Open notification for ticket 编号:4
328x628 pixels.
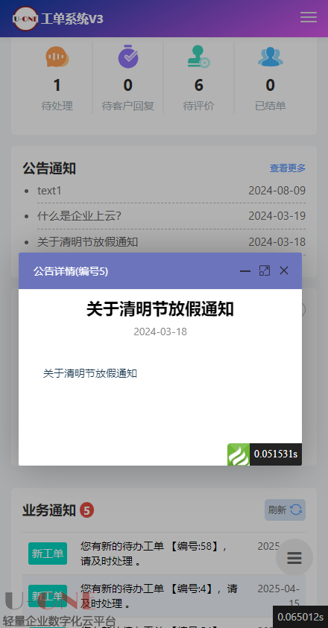pyautogui.click(x=159, y=595)
